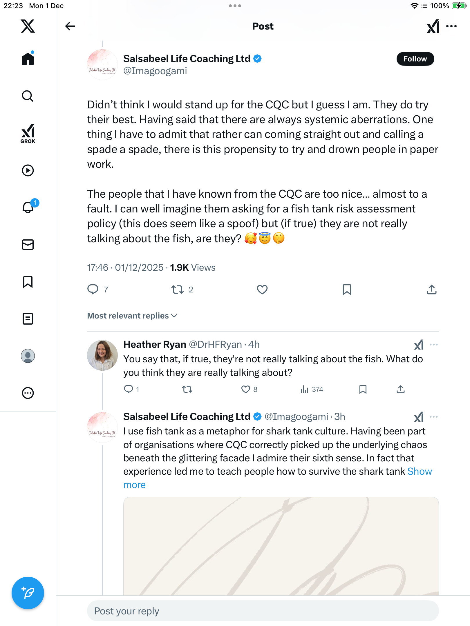Share the main post

(x=432, y=290)
